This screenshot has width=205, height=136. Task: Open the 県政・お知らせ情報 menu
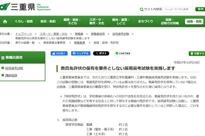coord(170,21)
